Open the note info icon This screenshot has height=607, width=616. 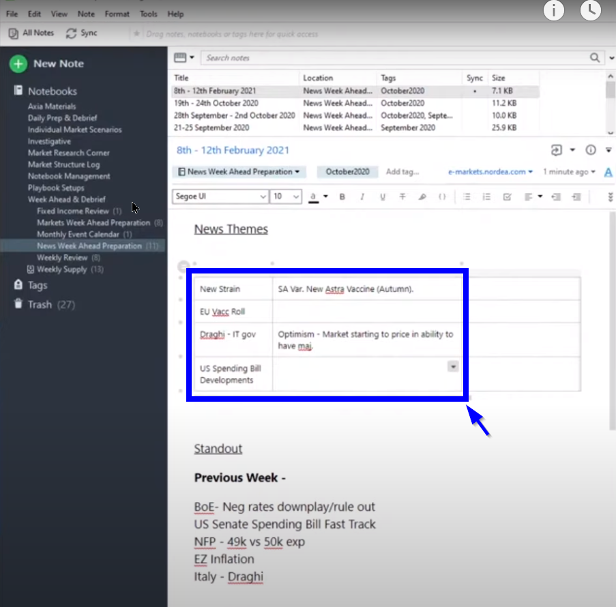point(591,150)
